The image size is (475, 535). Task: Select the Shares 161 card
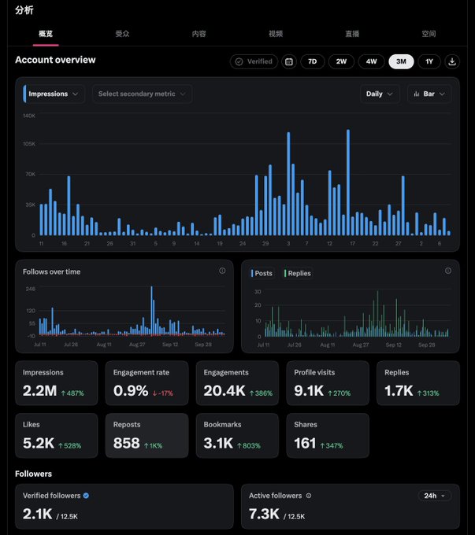coord(328,436)
